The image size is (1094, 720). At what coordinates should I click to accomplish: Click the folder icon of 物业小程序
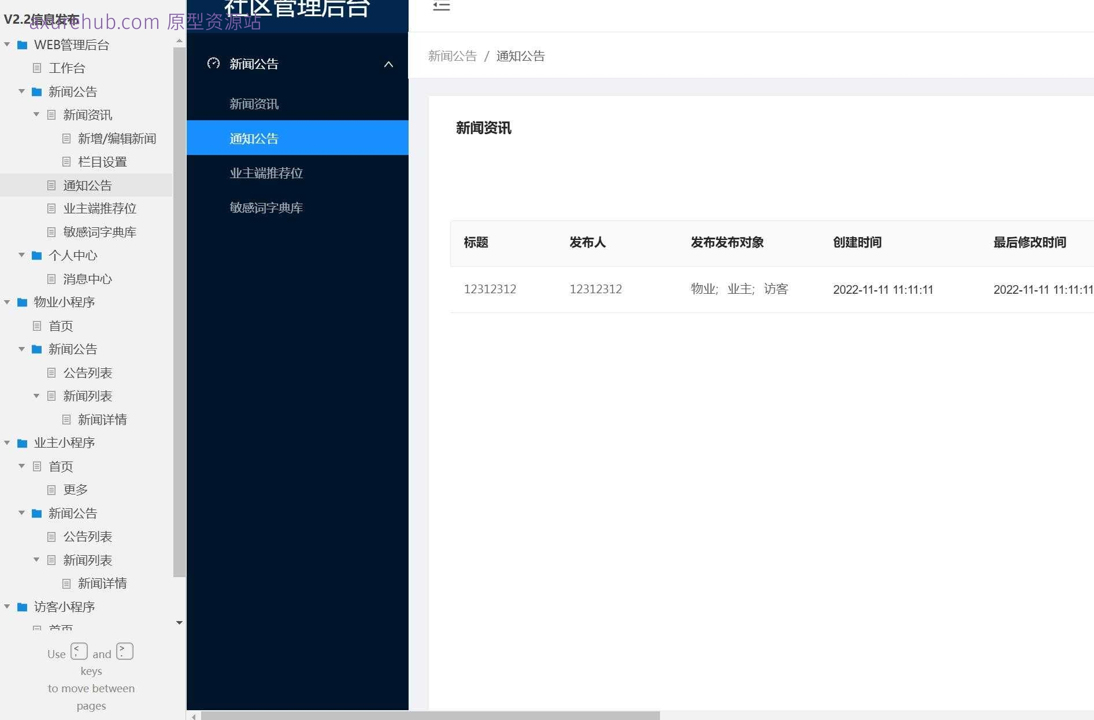[x=23, y=302]
